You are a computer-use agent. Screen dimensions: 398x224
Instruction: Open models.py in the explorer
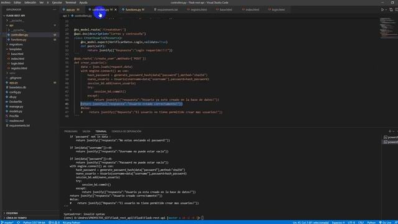[x=16, y=111]
